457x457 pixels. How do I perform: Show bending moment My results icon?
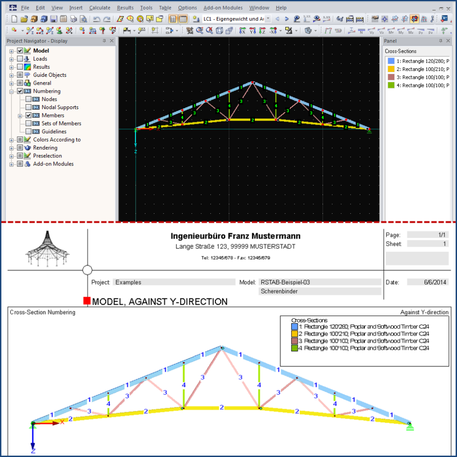(401, 30)
